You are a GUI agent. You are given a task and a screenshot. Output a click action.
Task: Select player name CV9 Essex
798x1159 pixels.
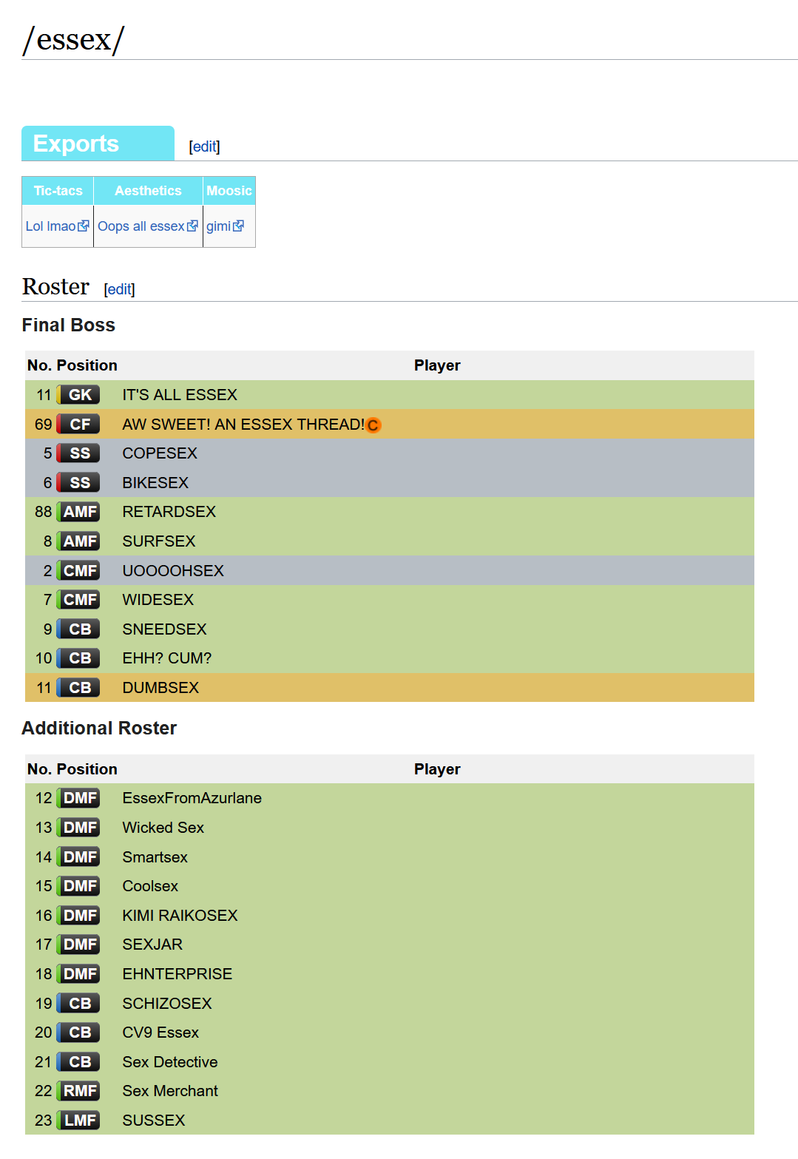(160, 1033)
